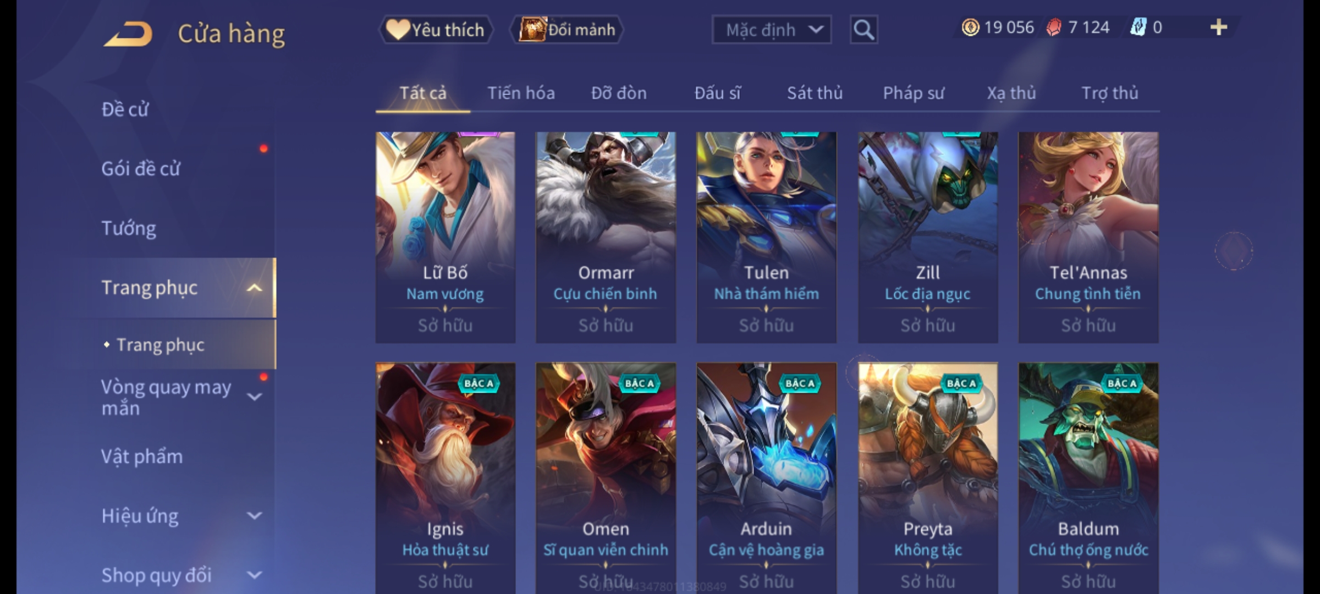The image size is (1320, 594).
Task: Open the Gói đề cử menu
Action: pos(141,169)
